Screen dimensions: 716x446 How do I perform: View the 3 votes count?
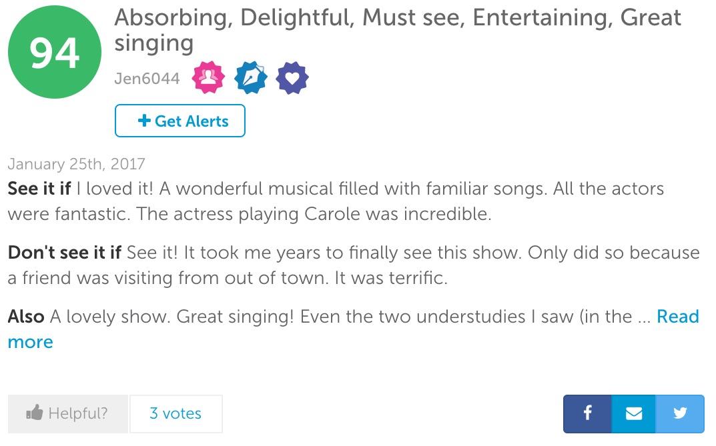(175, 414)
